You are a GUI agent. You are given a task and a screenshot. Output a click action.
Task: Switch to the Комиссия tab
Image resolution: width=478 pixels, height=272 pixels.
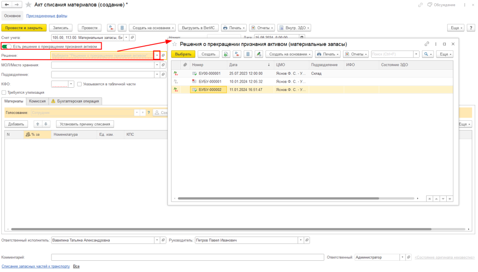click(x=37, y=101)
